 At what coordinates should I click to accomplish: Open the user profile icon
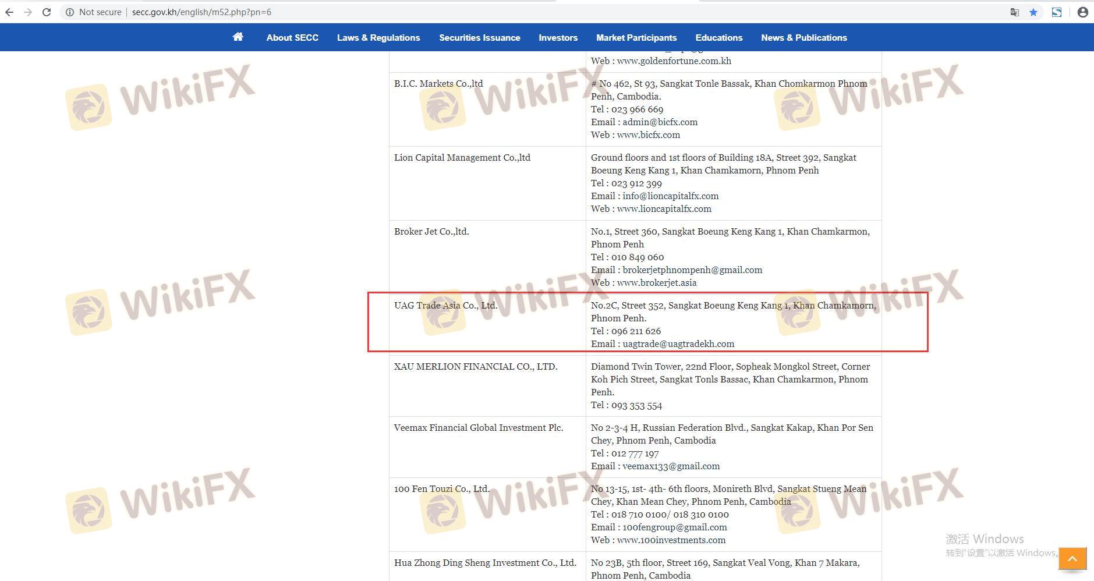click(x=1082, y=12)
